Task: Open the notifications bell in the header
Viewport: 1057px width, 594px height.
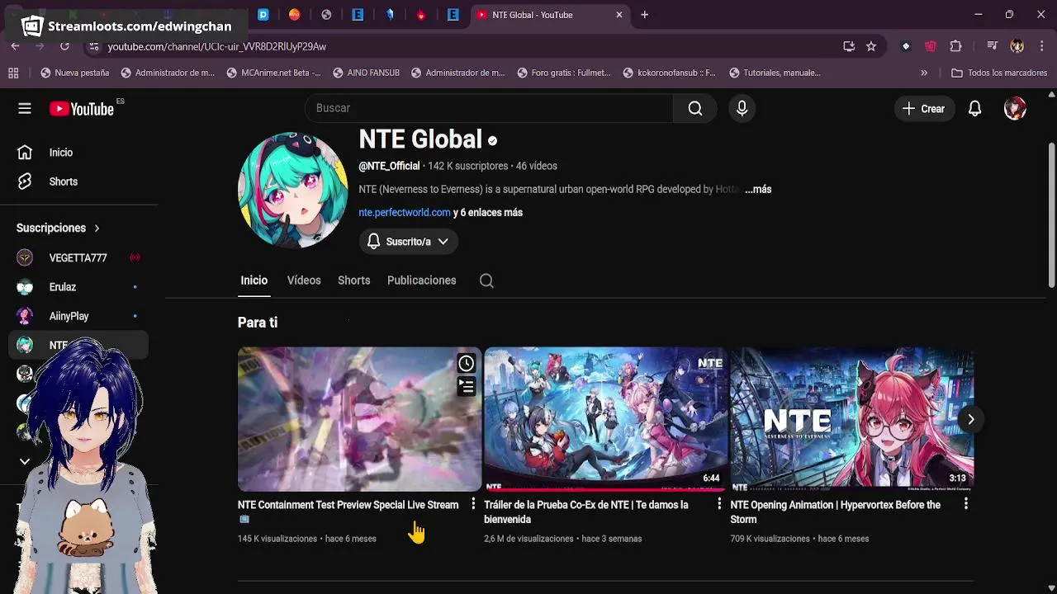Action: click(x=974, y=108)
